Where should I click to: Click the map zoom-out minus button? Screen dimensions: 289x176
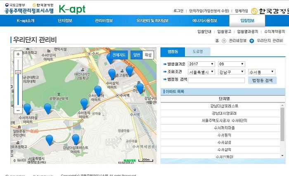[18, 111]
